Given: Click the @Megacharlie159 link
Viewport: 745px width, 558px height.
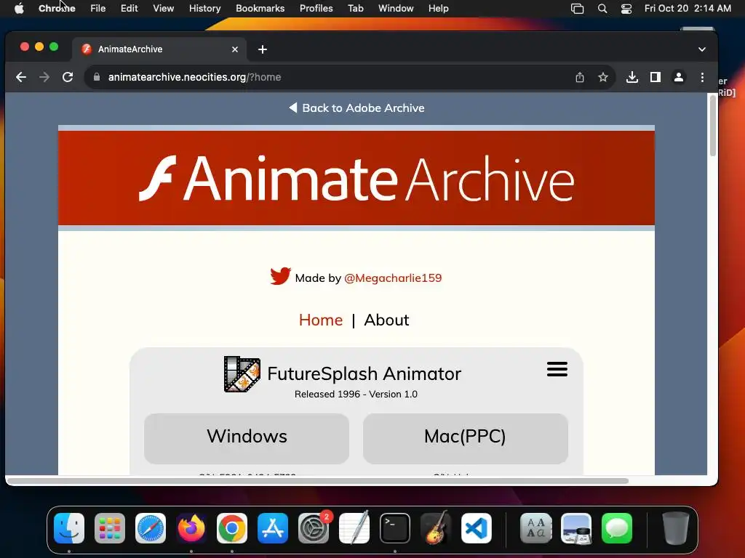Looking at the screenshot, I should coord(392,278).
